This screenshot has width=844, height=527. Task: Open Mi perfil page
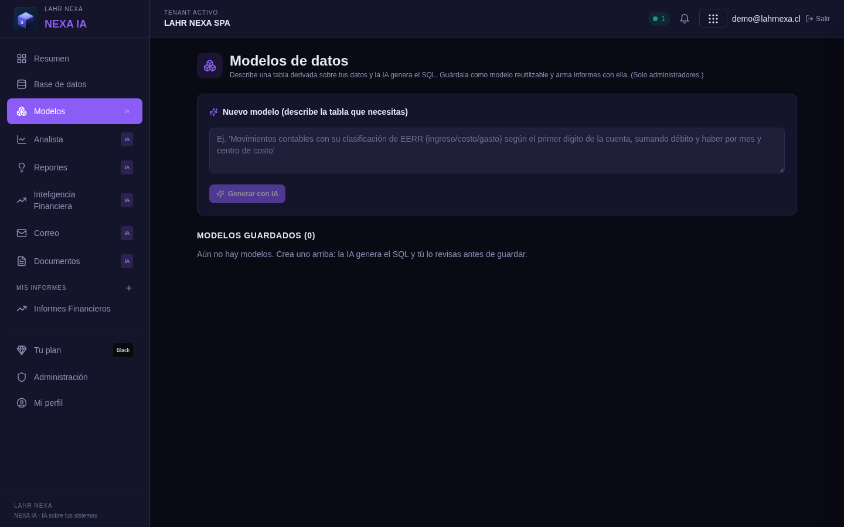coord(74,403)
